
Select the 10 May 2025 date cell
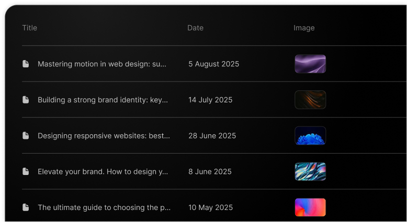pos(210,207)
